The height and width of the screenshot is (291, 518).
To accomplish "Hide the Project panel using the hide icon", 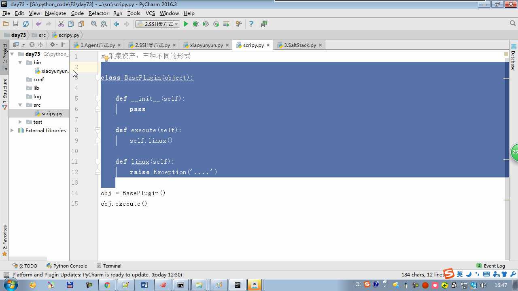I will pos(64,45).
